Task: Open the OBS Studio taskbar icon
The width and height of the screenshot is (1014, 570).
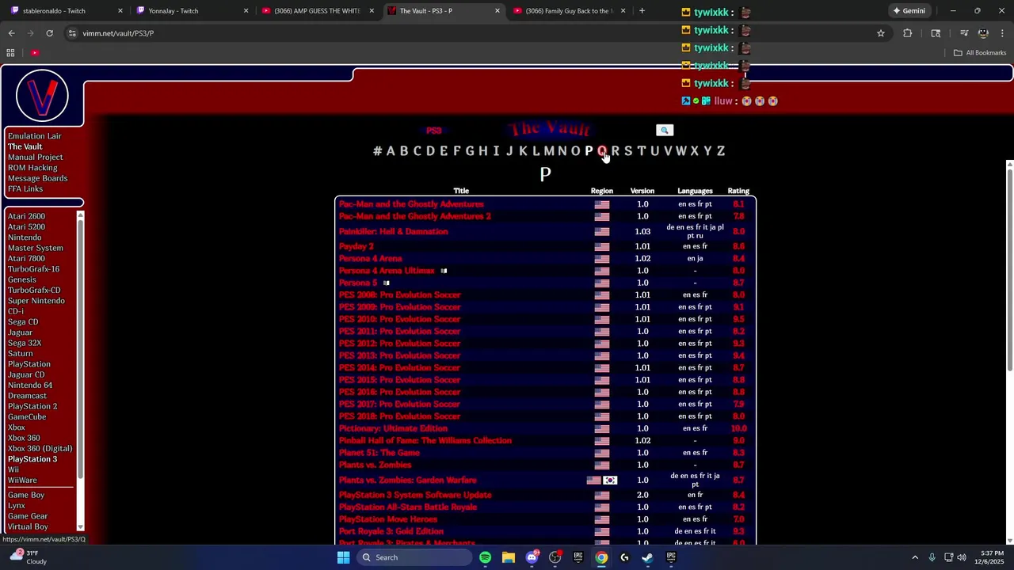Action: (555, 557)
